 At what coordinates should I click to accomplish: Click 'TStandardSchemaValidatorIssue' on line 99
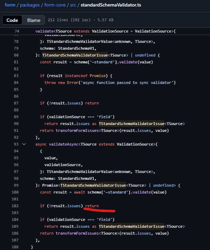93,185
